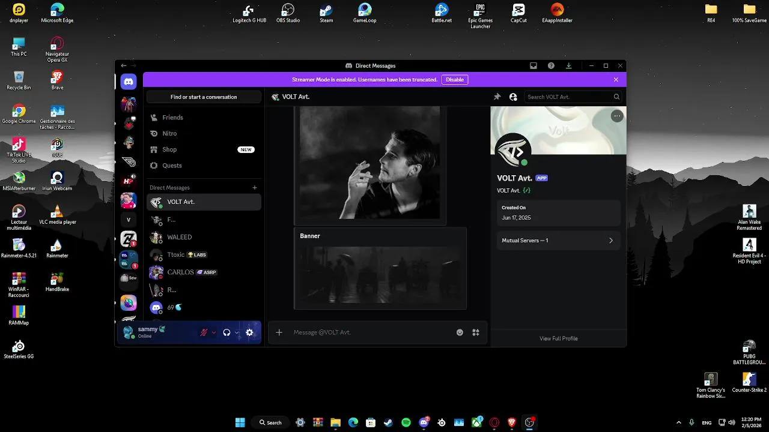The image size is (769, 432).
Task: Open the R... direct message
Action: coord(204,290)
